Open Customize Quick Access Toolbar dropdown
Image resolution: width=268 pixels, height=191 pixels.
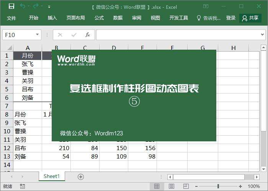[49, 6]
